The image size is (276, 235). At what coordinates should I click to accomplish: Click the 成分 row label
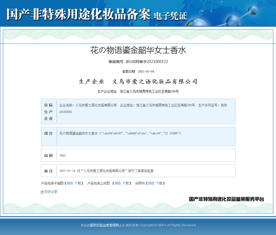click(48, 133)
